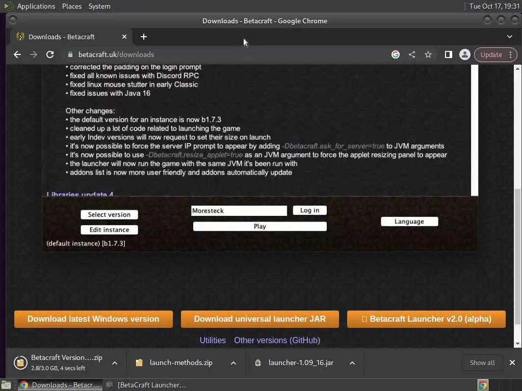Click launcher-1.09_16.jar file icon
The image size is (522, 391).
[x=257, y=362]
